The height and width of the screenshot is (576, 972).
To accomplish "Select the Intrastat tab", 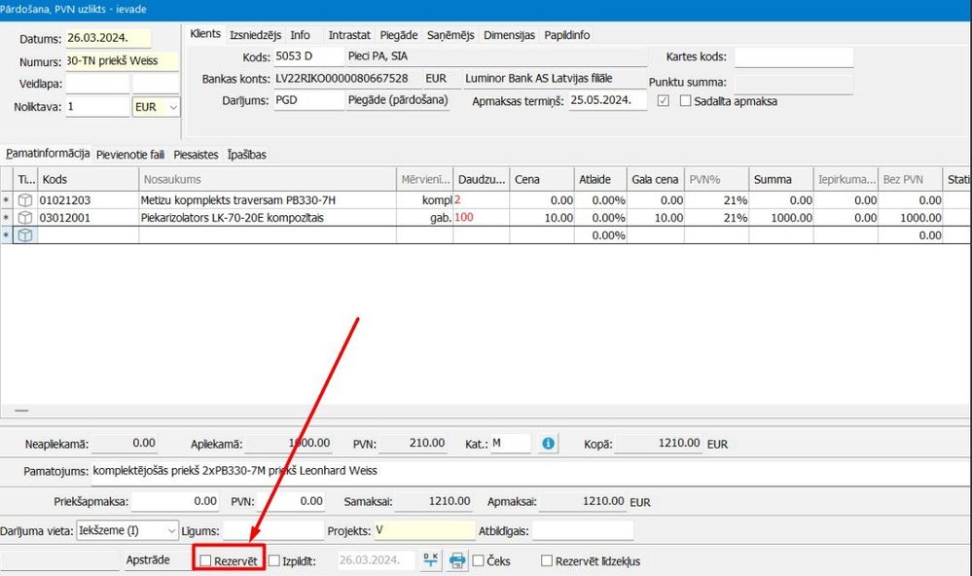I will (x=348, y=35).
